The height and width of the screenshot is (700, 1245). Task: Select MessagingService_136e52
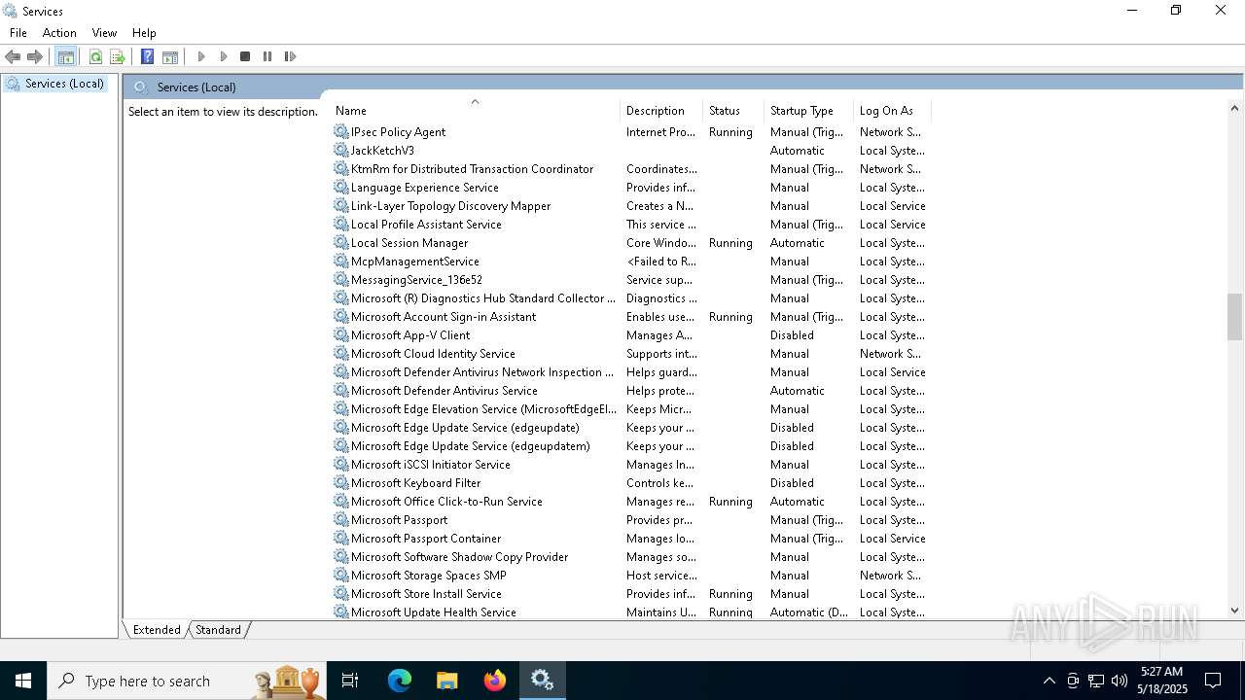tap(630, 280)
